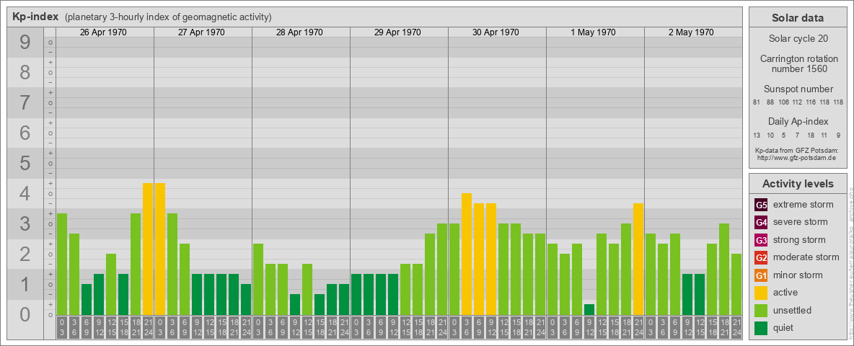Click the sunspot value 106

[x=784, y=103]
